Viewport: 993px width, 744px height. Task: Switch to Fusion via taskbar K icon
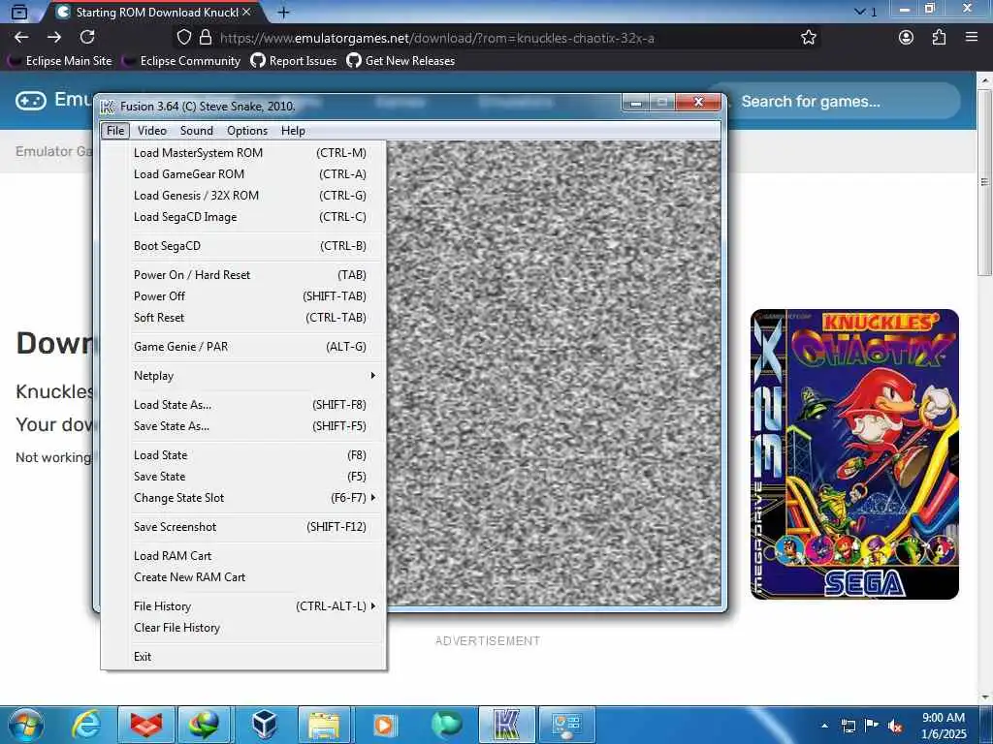(x=507, y=725)
